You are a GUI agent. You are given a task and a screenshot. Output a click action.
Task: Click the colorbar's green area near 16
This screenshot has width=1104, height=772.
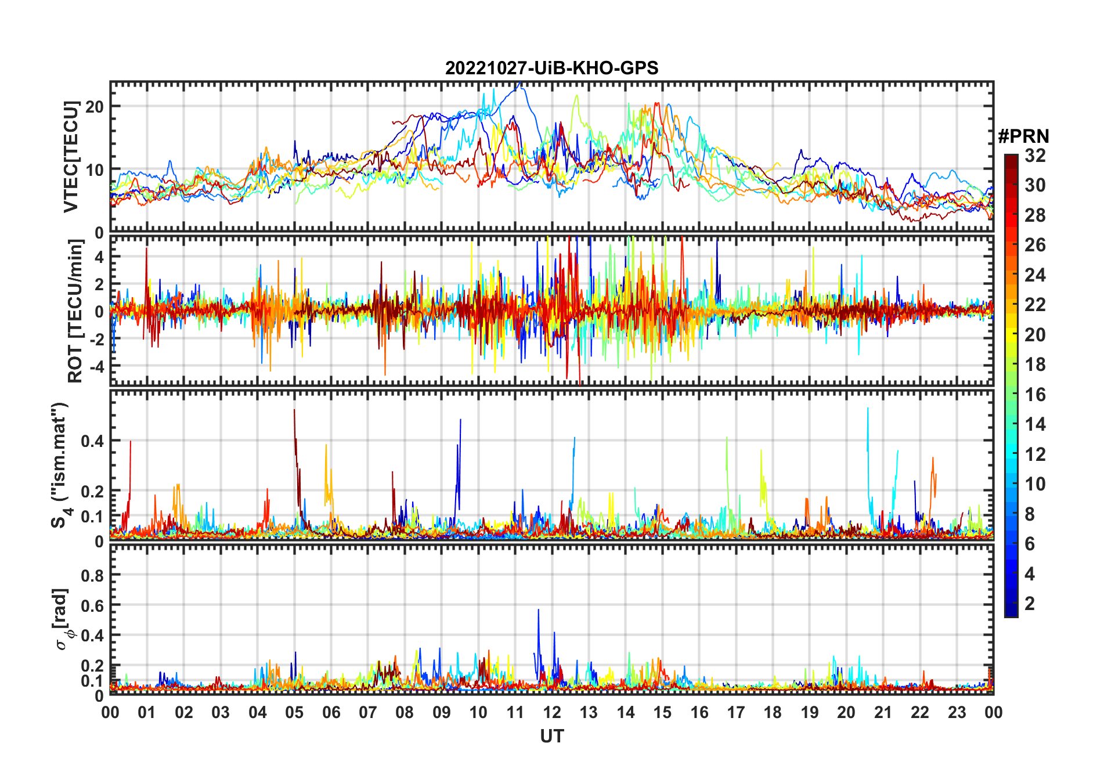[1011, 395]
